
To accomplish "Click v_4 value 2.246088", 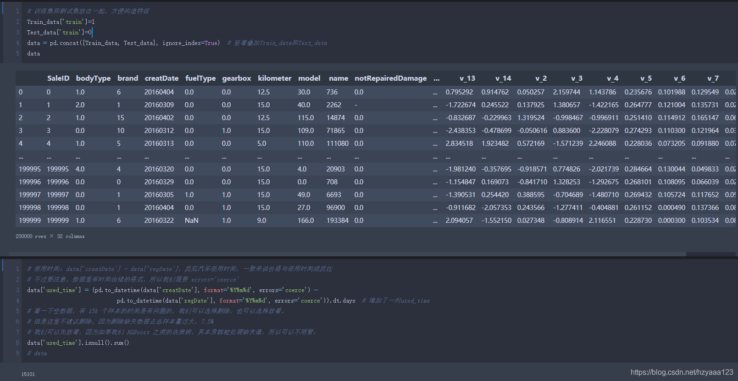I will click(x=602, y=144).
